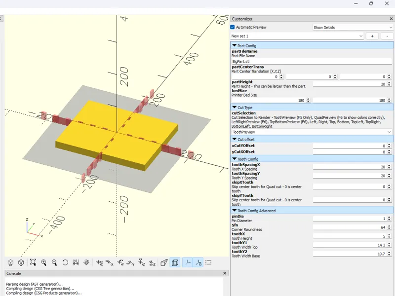Collapse the Cut offset section

(x=235, y=139)
